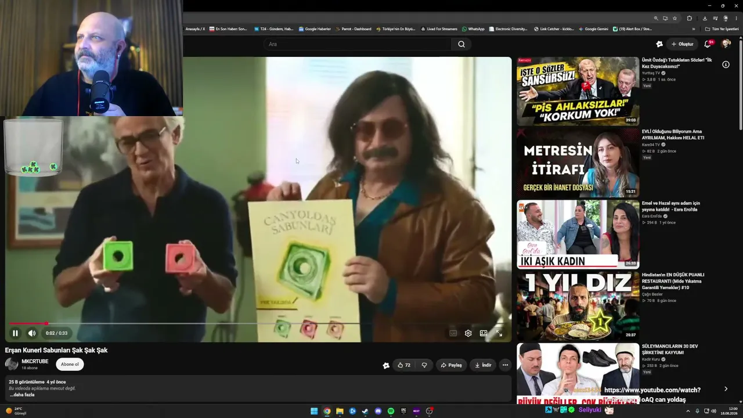743x418 pixels.
Task: Dislike the video with thumbs down
Action: pyautogui.click(x=424, y=365)
